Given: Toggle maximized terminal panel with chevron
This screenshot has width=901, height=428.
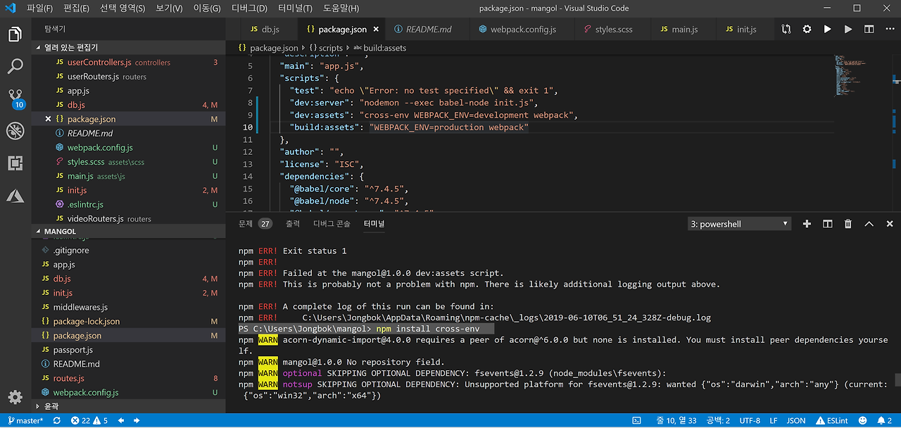Looking at the screenshot, I should tap(869, 224).
